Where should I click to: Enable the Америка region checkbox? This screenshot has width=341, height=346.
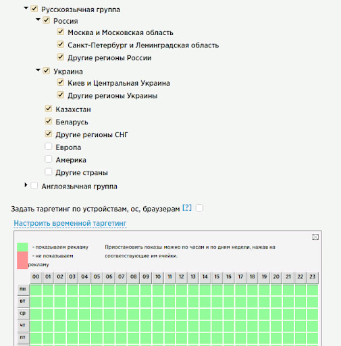pos(49,159)
